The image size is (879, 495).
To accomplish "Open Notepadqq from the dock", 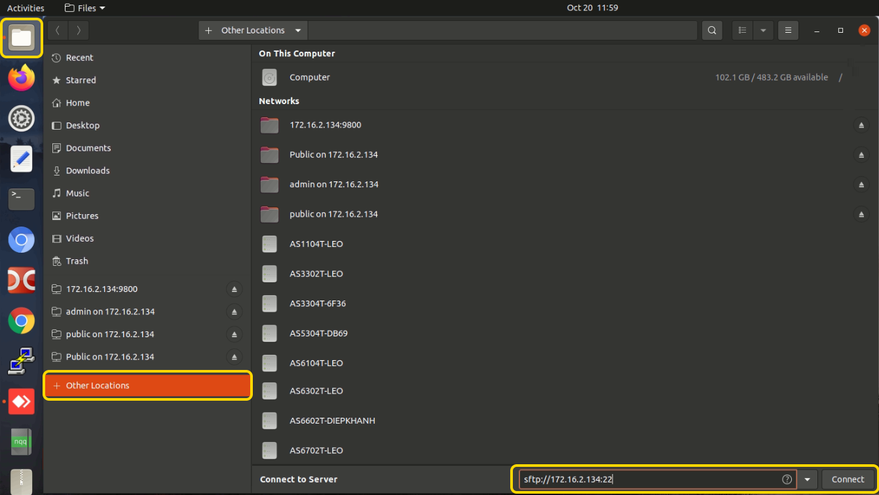I will [x=20, y=441].
